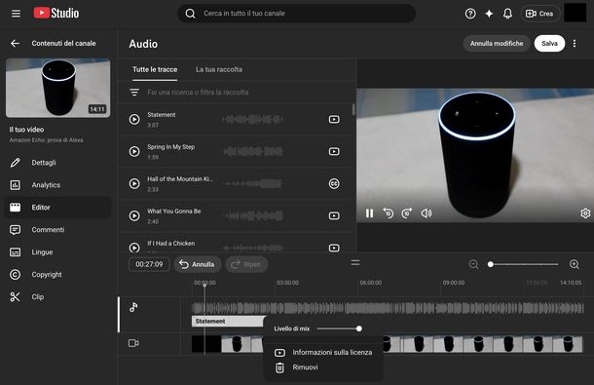Zoom in the timeline
Viewport: 594px width, 385px height.
pyautogui.click(x=575, y=264)
